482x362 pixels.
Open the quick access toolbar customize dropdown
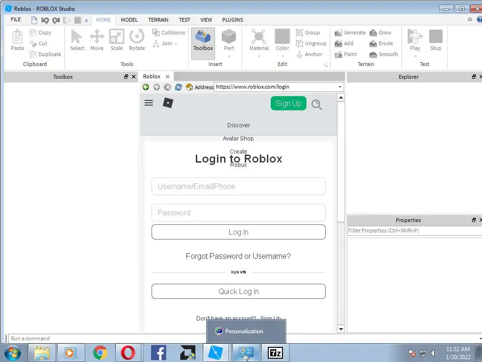pos(87,21)
